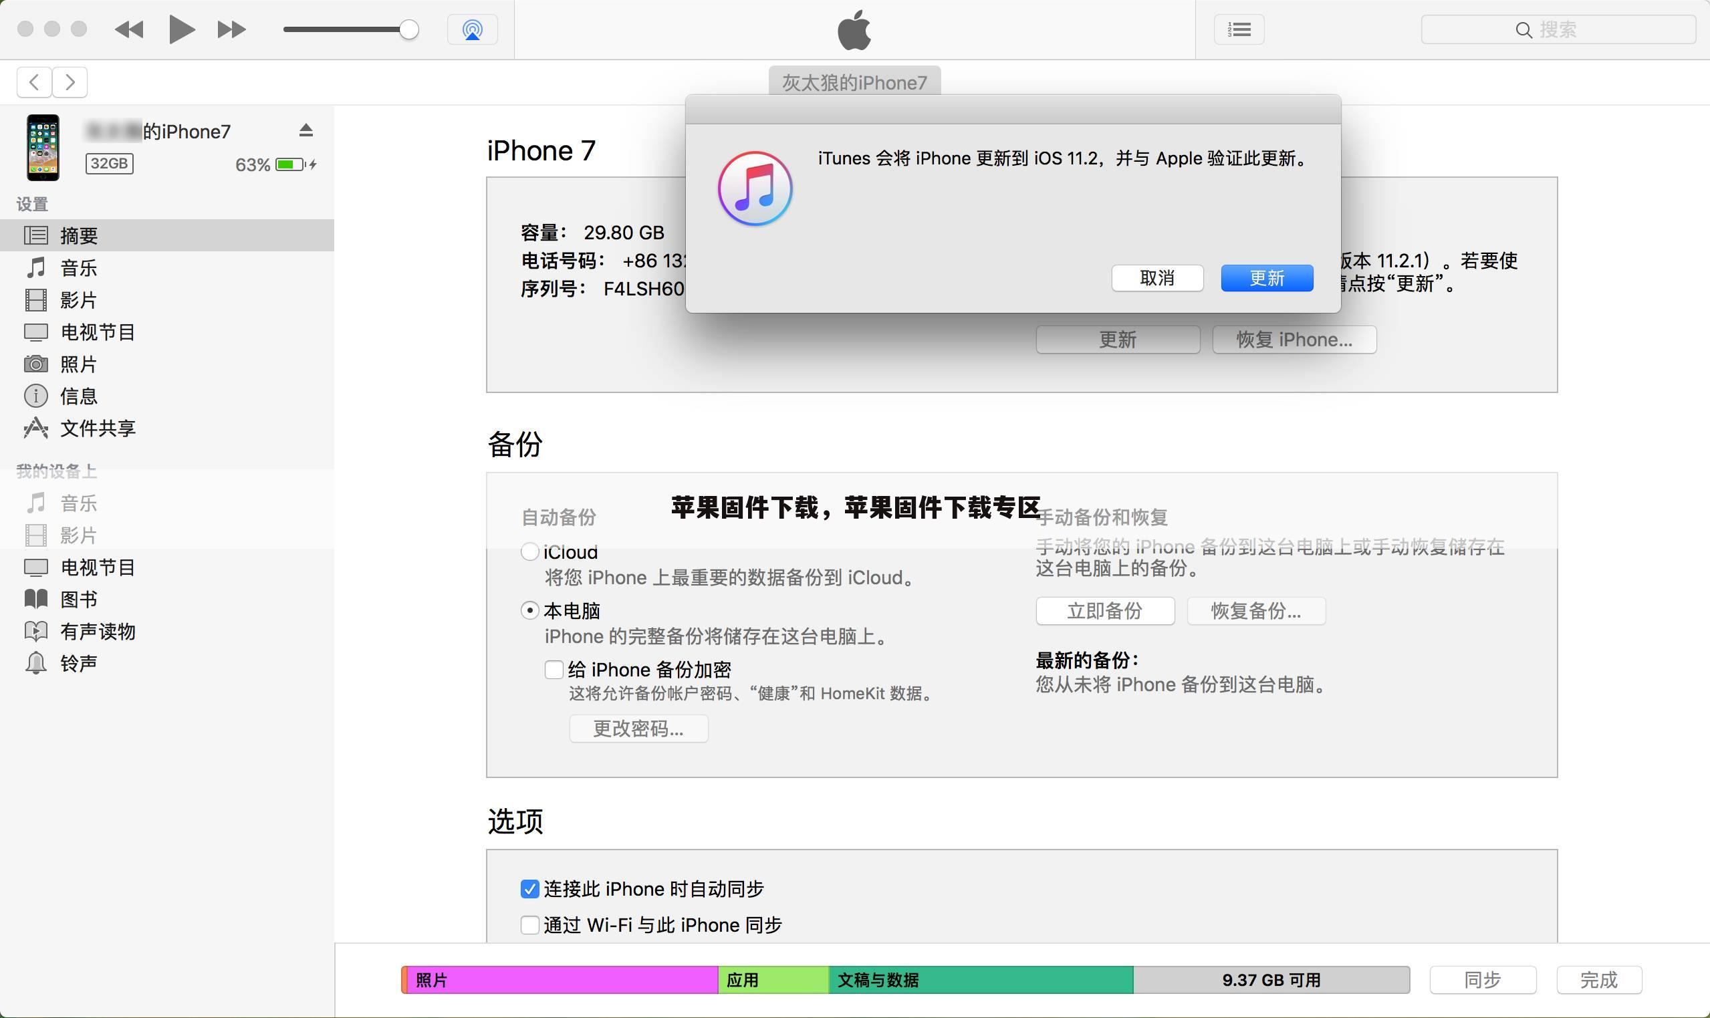Open 音乐 under 我的设备上
The height and width of the screenshot is (1018, 1710).
[166, 503]
